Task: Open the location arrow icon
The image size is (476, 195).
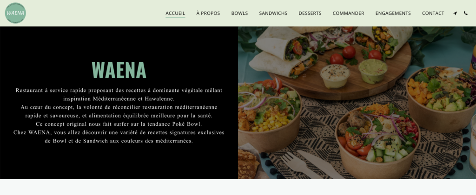Action: point(455,13)
